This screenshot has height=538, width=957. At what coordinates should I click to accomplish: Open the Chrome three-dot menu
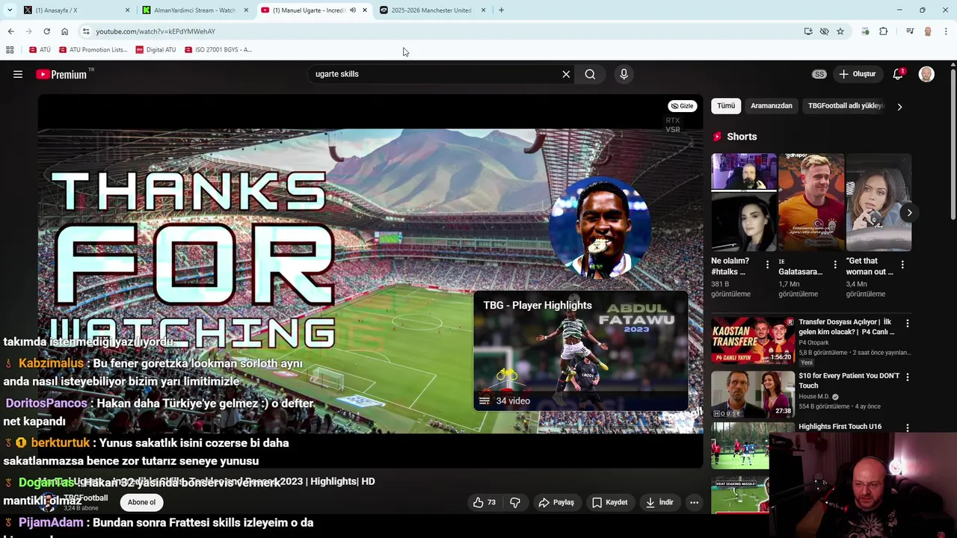point(946,31)
